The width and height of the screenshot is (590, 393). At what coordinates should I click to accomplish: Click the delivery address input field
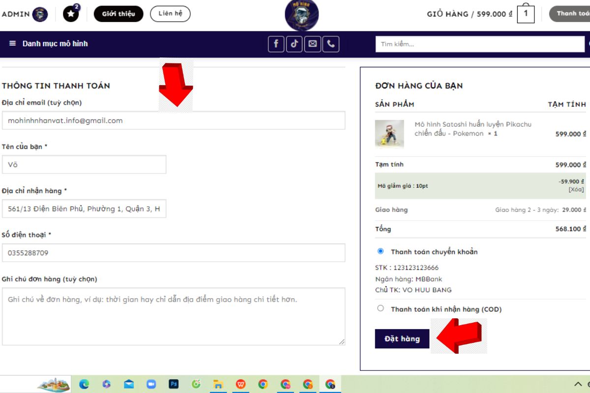pos(84,209)
